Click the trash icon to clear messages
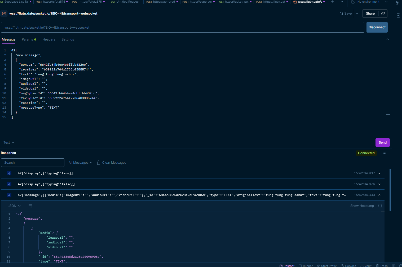This screenshot has height=267, width=402. coord(99,163)
